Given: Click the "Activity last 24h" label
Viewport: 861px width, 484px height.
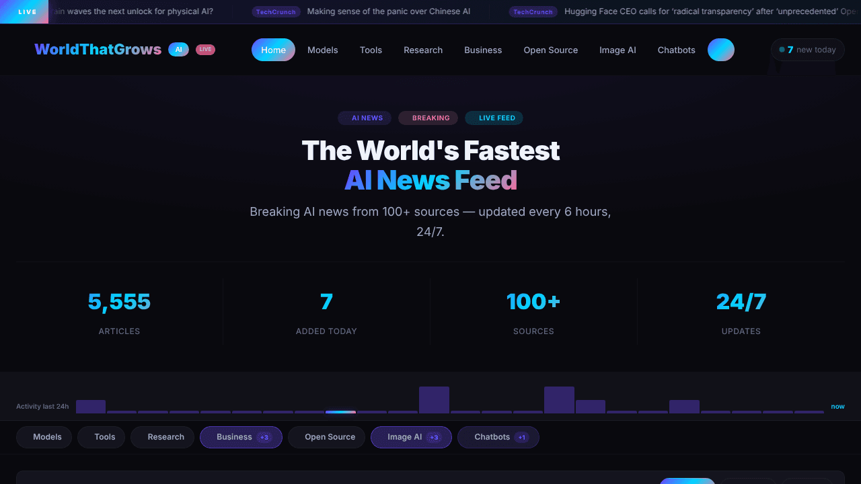Looking at the screenshot, I should (42, 406).
